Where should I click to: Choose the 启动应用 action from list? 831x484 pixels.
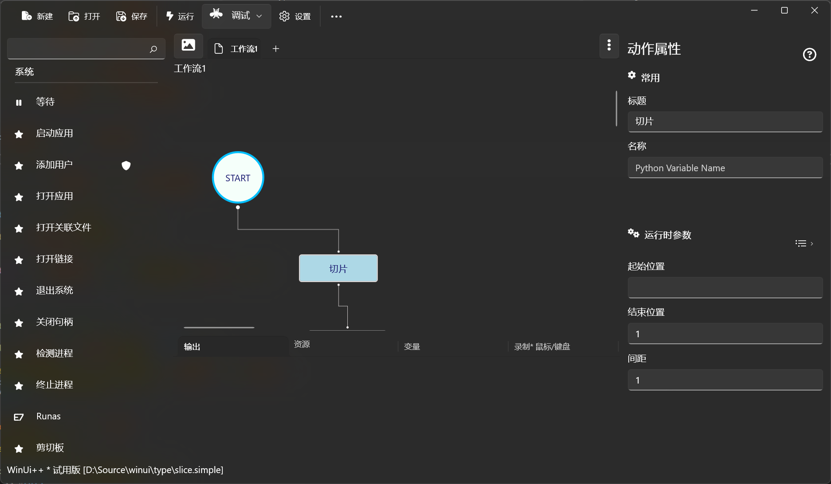pos(55,133)
